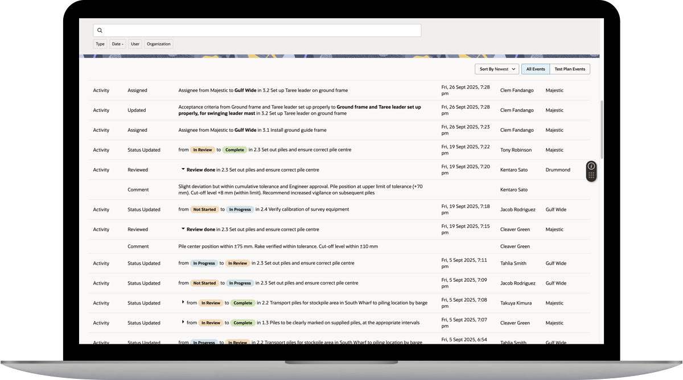Click the Type filter chip
Image resolution: width=683 pixels, height=380 pixels.
tap(100, 44)
